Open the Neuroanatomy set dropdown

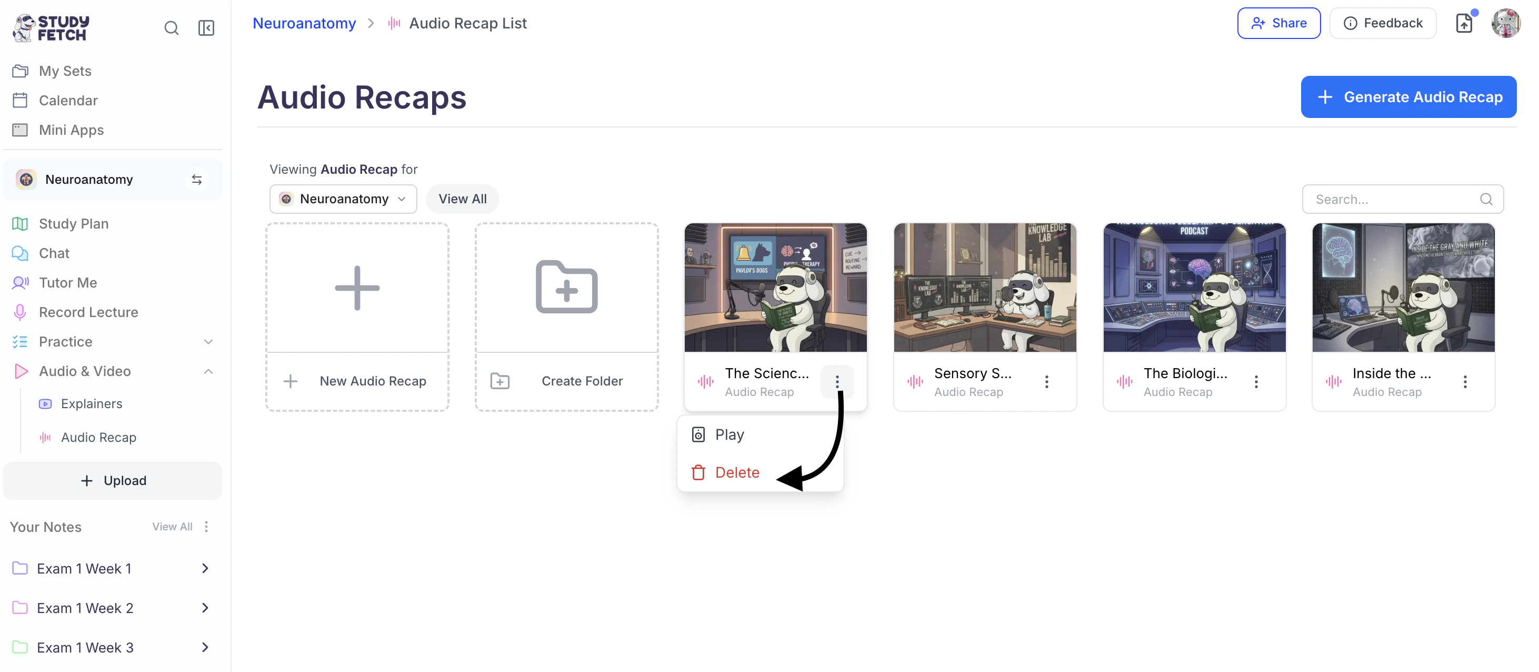[x=344, y=199]
